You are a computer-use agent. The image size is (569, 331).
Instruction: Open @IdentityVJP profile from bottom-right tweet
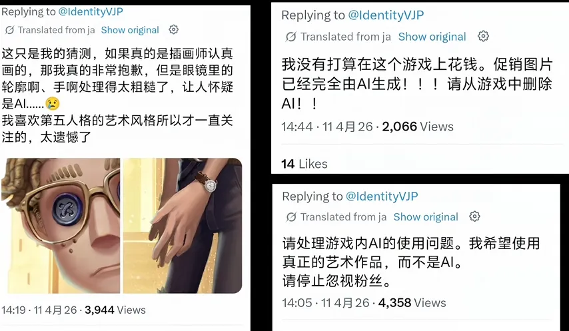point(382,196)
